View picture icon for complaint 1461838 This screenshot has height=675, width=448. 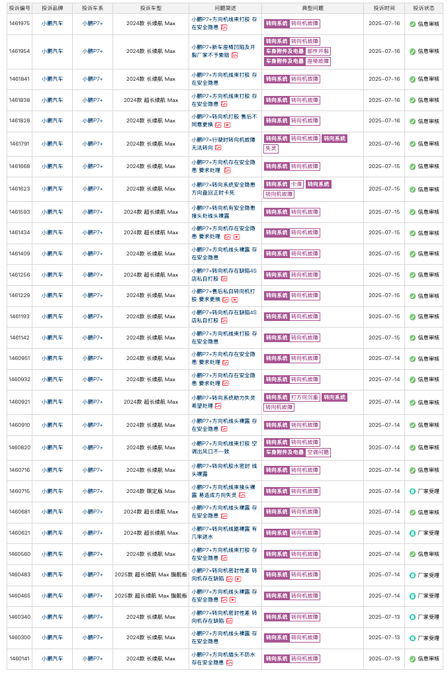(x=224, y=104)
